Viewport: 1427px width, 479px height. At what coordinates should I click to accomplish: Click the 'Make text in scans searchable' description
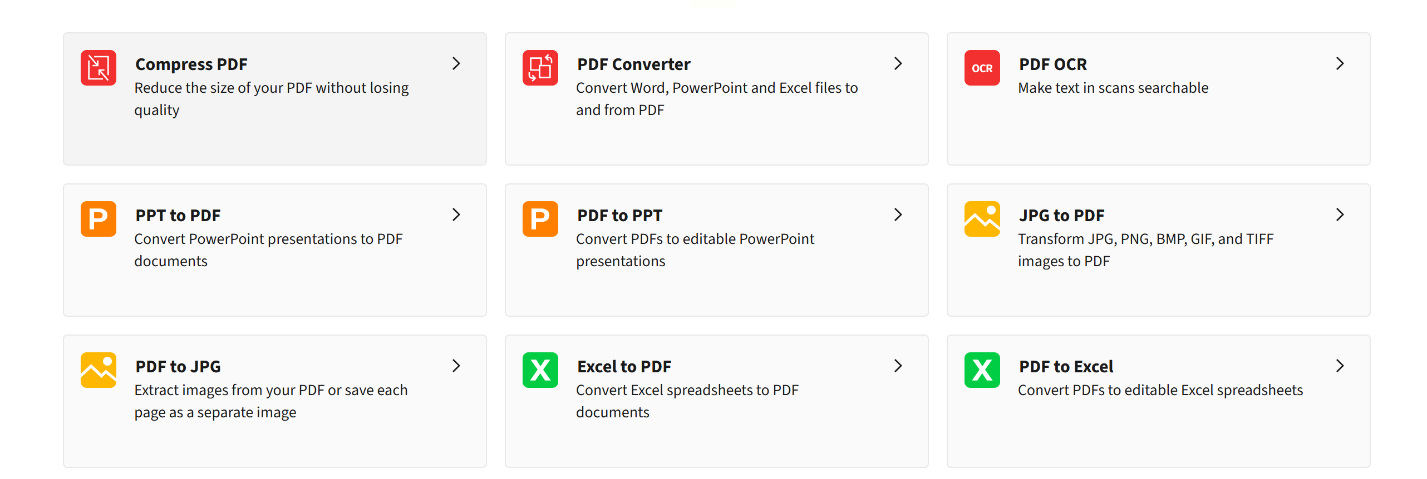point(1113,88)
